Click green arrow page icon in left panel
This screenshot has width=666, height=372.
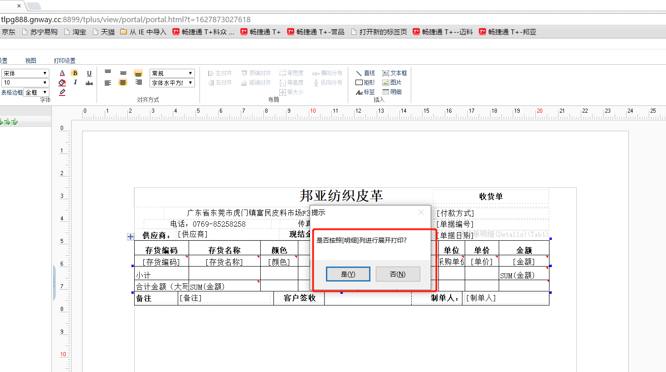(x=7, y=122)
